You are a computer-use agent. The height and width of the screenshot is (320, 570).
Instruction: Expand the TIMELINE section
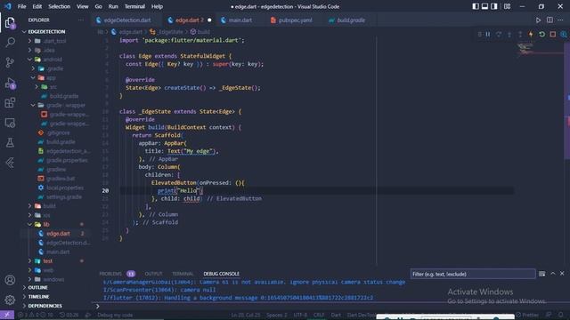(x=38, y=296)
